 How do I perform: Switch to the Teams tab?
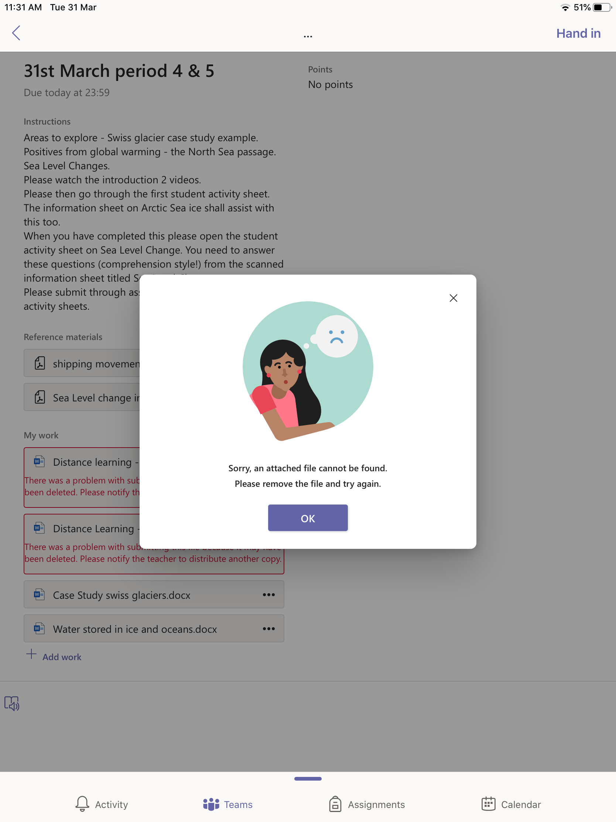[227, 804]
